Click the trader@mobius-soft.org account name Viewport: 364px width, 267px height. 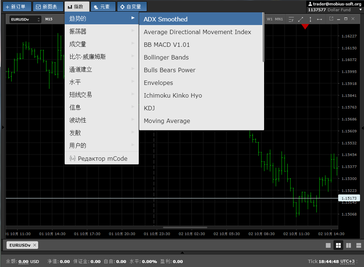point(337,4)
